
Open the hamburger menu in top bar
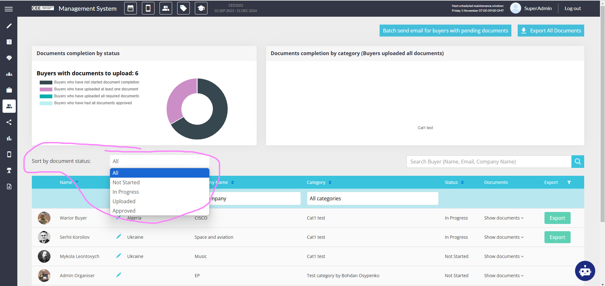coord(9,9)
